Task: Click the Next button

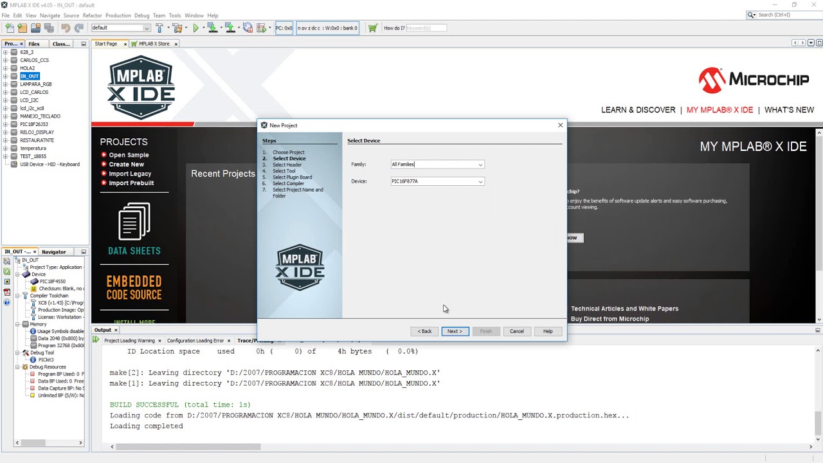Action: (455, 331)
